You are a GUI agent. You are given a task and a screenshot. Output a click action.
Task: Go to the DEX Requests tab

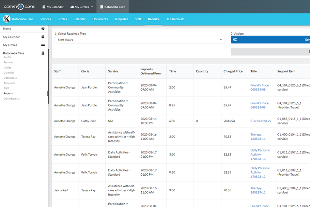[175, 19]
